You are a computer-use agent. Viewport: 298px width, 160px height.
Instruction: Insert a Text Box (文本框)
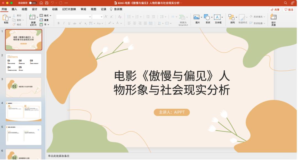click(x=217, y=17)
